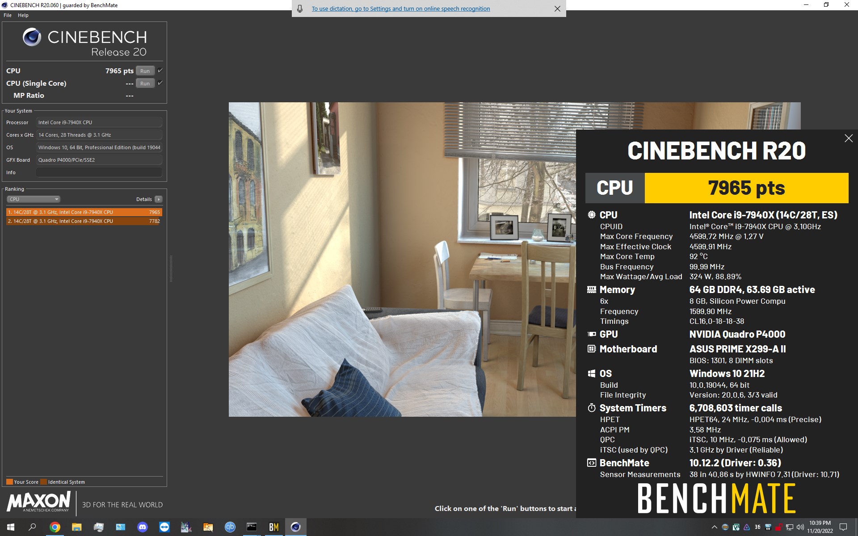Viewport: 858px width, 536px height.
Task: Expand ranking Details arrow
Action: point(159,199)
